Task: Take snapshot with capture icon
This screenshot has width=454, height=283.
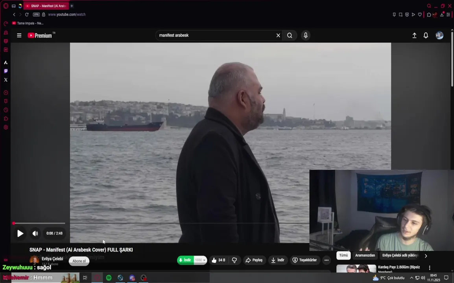Action: pyautogui.click(x=401, y=15)
